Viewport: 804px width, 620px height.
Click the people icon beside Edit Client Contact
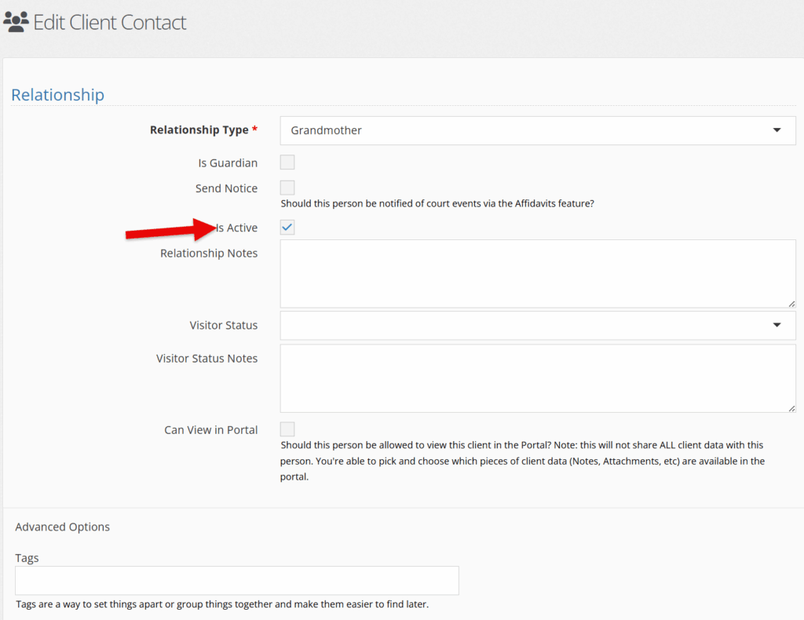click(x=16, y=22)
